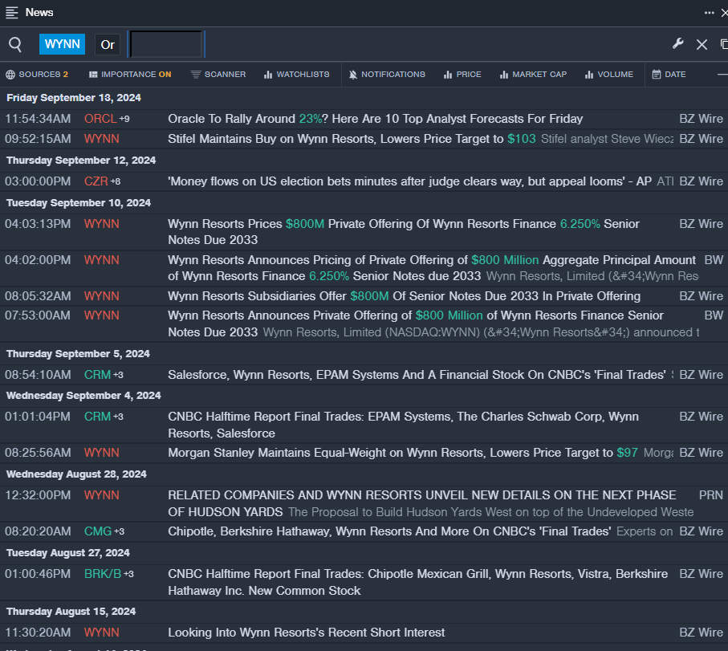Screen dimensions: 728x651
Task: Open the Sources filter
Action: (x=37, y=75)
